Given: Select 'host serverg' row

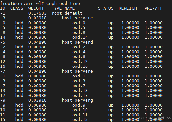Looking at the screenshot, I should (x=77, y=100).
